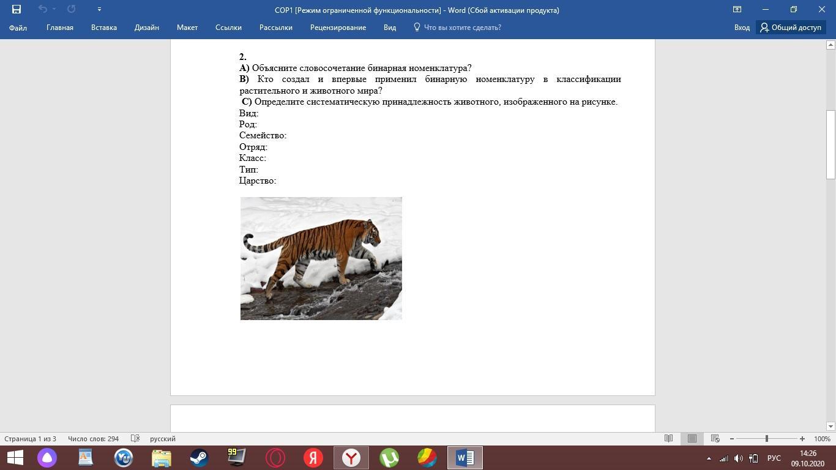
Task: Open the Рецензирование ribbon tab
Action: tap(338, 28)
